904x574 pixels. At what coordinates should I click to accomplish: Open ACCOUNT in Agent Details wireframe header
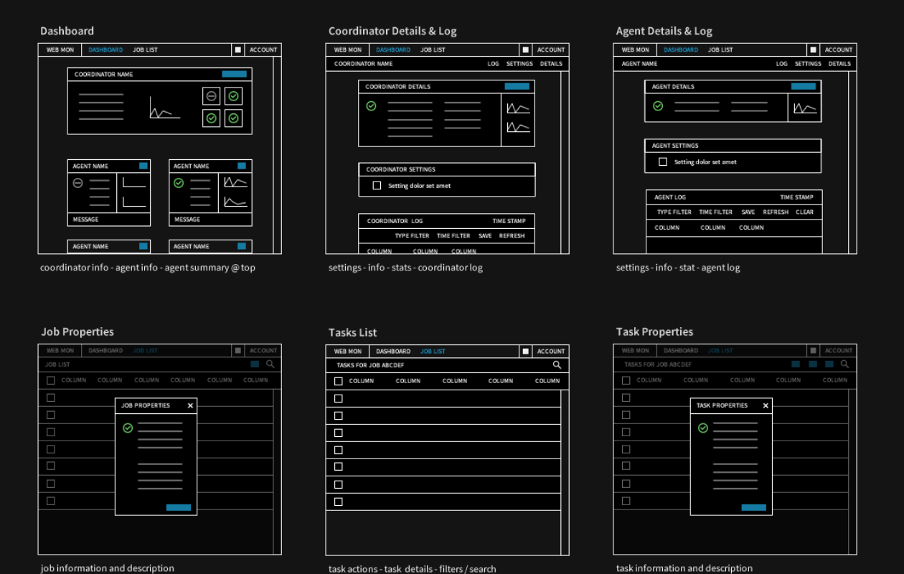(839, 50)
